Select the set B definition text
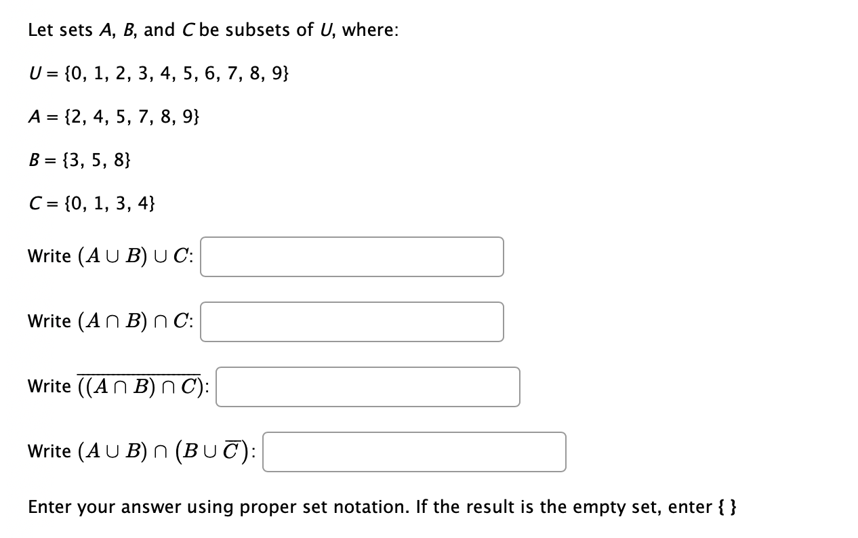 click(x=80, y=161)
